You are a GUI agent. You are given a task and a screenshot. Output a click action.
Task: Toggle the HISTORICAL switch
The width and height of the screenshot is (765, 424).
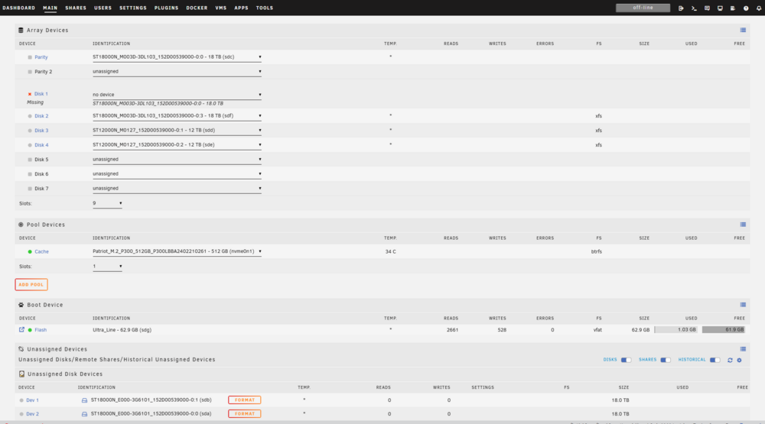coord(715,360)
